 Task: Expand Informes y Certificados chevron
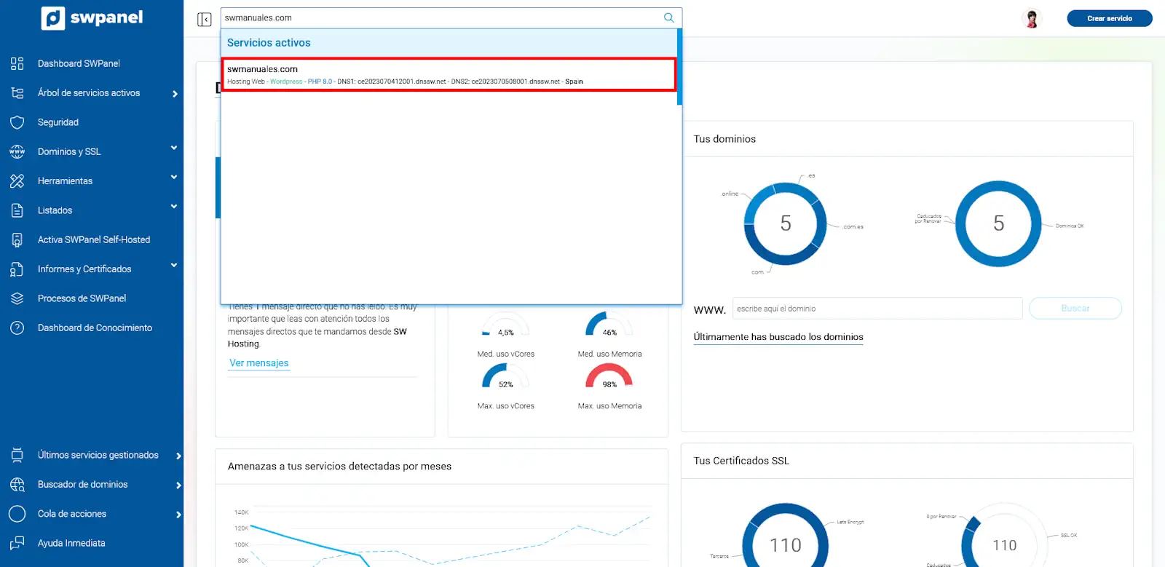tap(174, 266)
